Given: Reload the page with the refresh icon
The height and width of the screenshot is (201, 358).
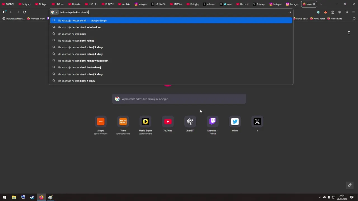Looking at the screenshot, I should tap(25, 12).
